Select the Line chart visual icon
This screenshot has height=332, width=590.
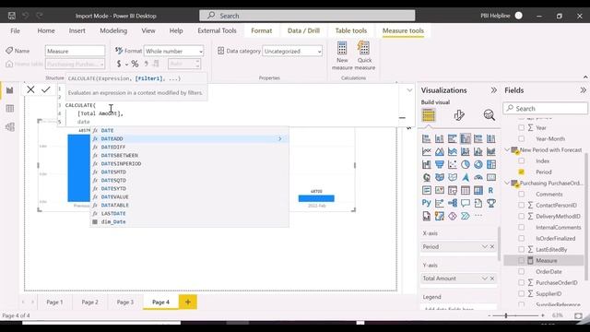426,151
